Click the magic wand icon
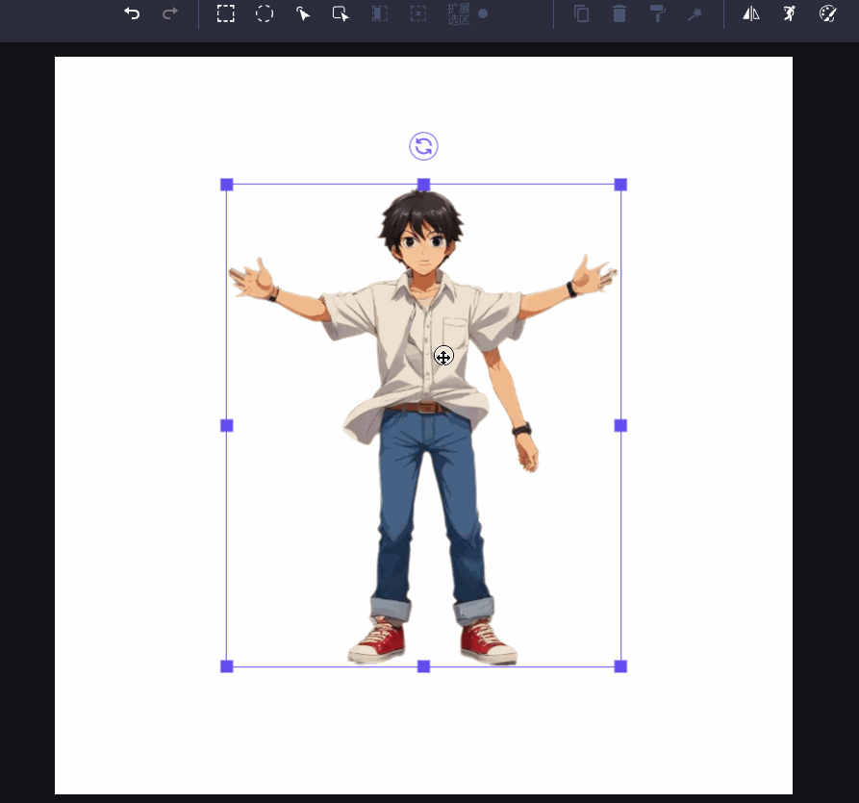 click(695, 13)
